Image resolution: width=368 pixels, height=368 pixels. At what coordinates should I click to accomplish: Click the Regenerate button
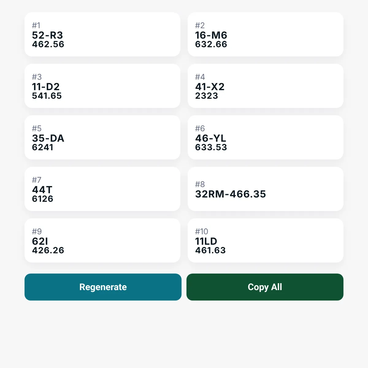click(103, 287)
